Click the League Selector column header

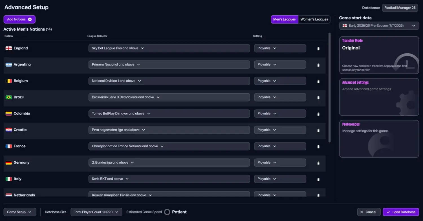pos(97,36)
